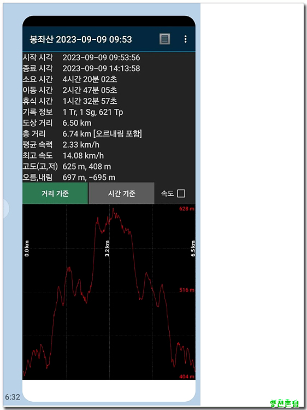Click the start time value 2023-09-09 09:53:56
307x410 pixels.
tap(102, 57)
